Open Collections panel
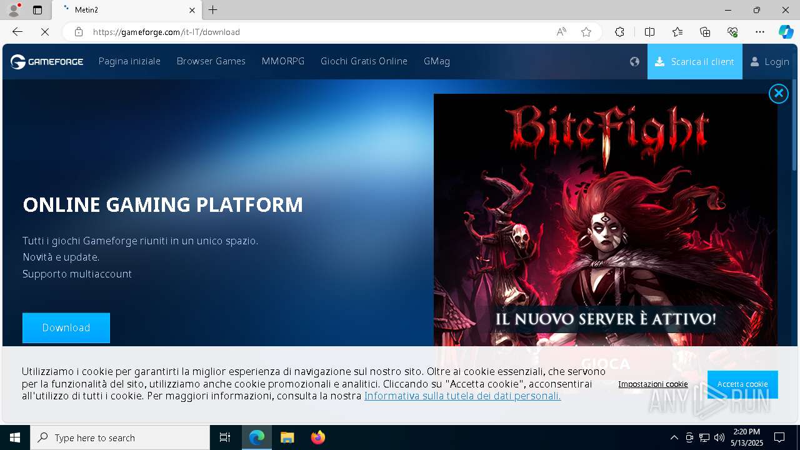The image size is (800, 450). 705,32
